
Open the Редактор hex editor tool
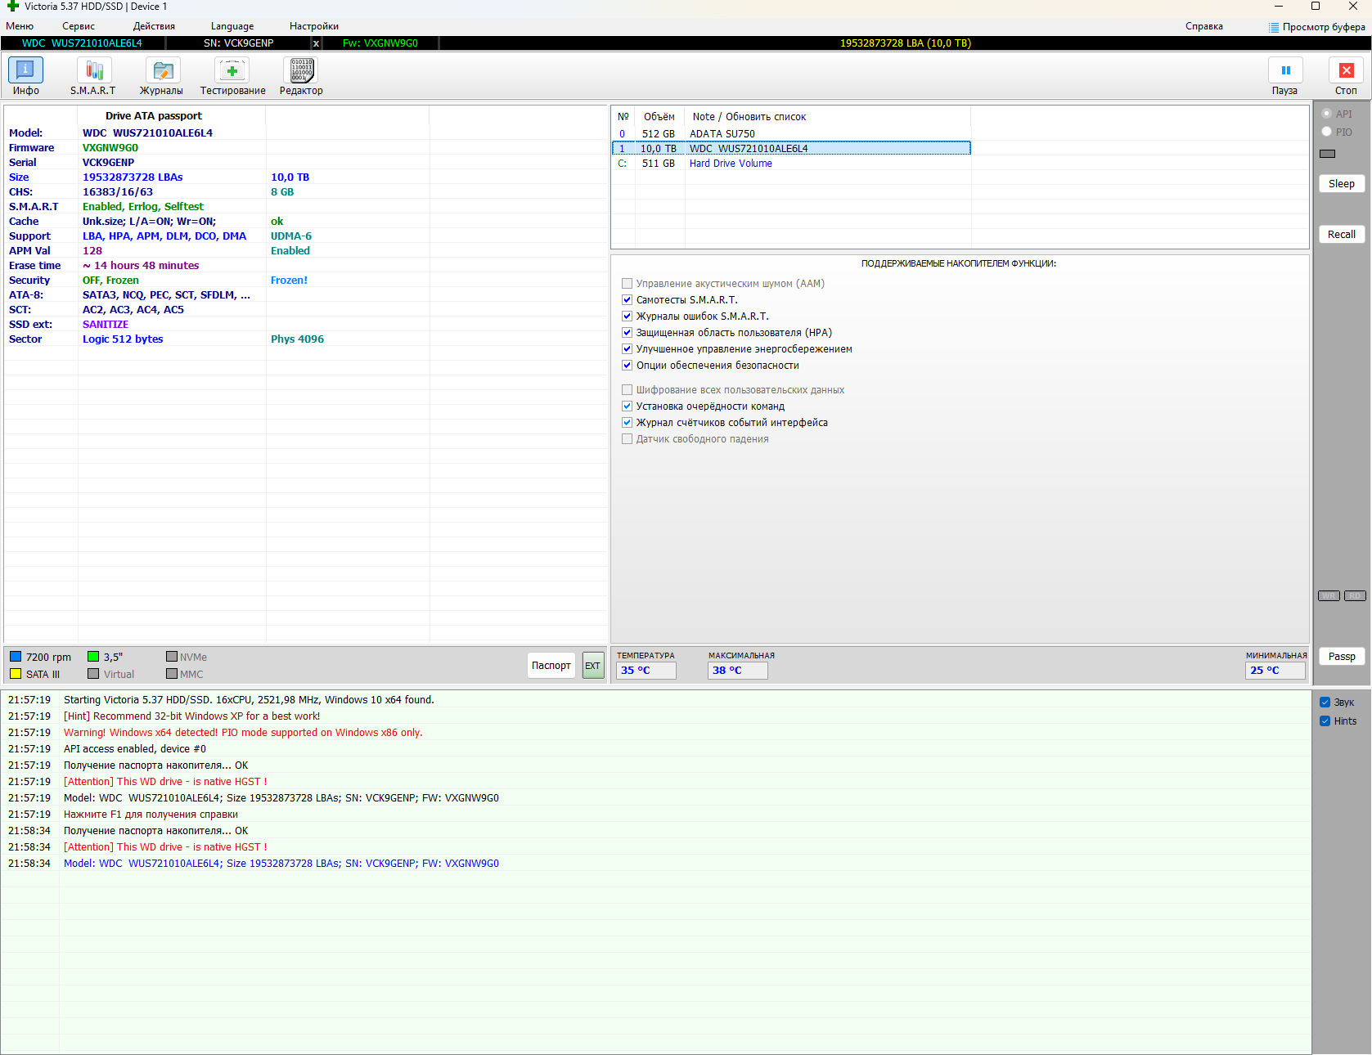coord(301,76)
